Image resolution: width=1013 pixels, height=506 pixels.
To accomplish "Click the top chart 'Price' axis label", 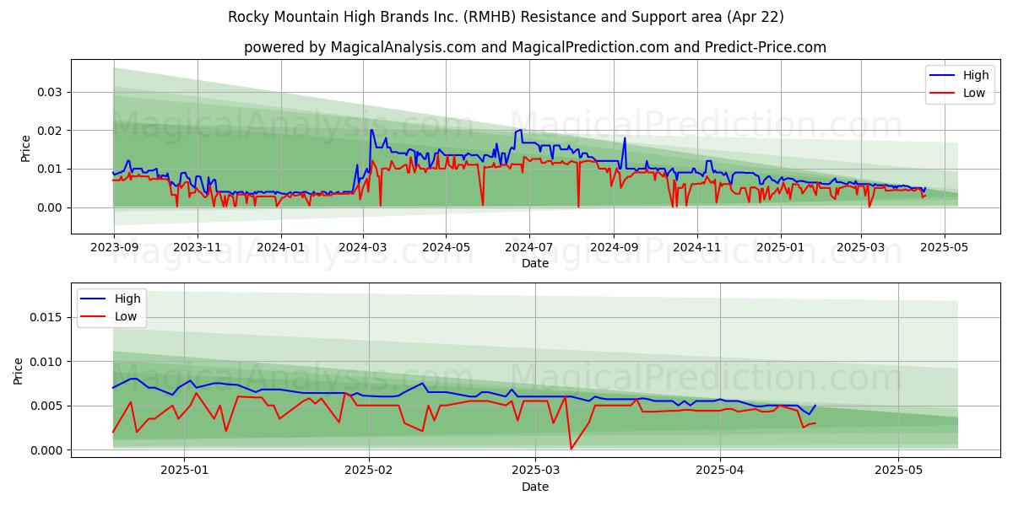I will pos(25,148).
